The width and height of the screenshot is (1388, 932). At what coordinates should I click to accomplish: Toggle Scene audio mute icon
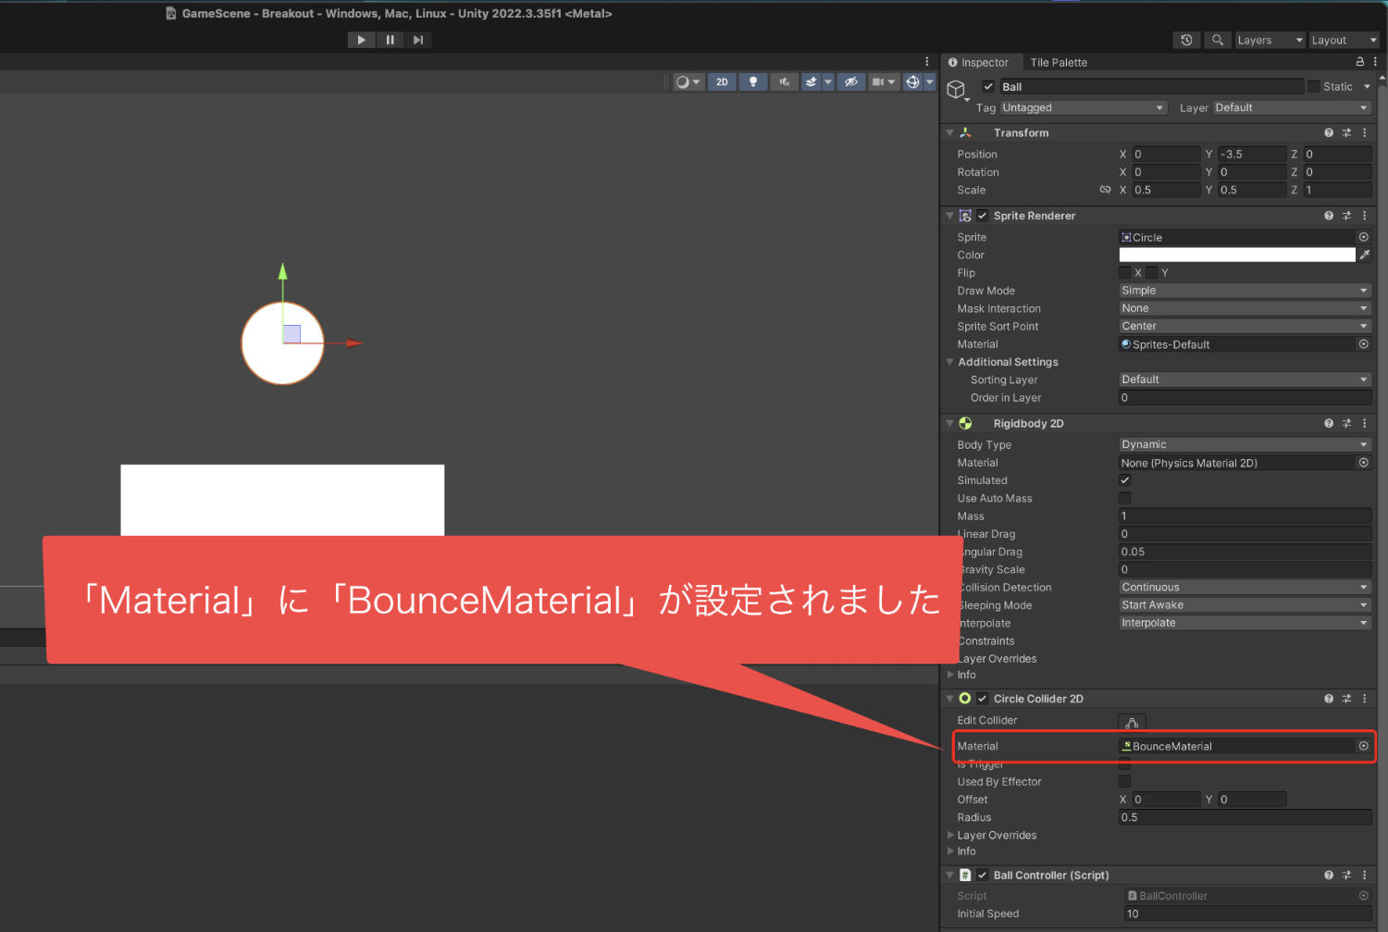click(x=785, y=81)
